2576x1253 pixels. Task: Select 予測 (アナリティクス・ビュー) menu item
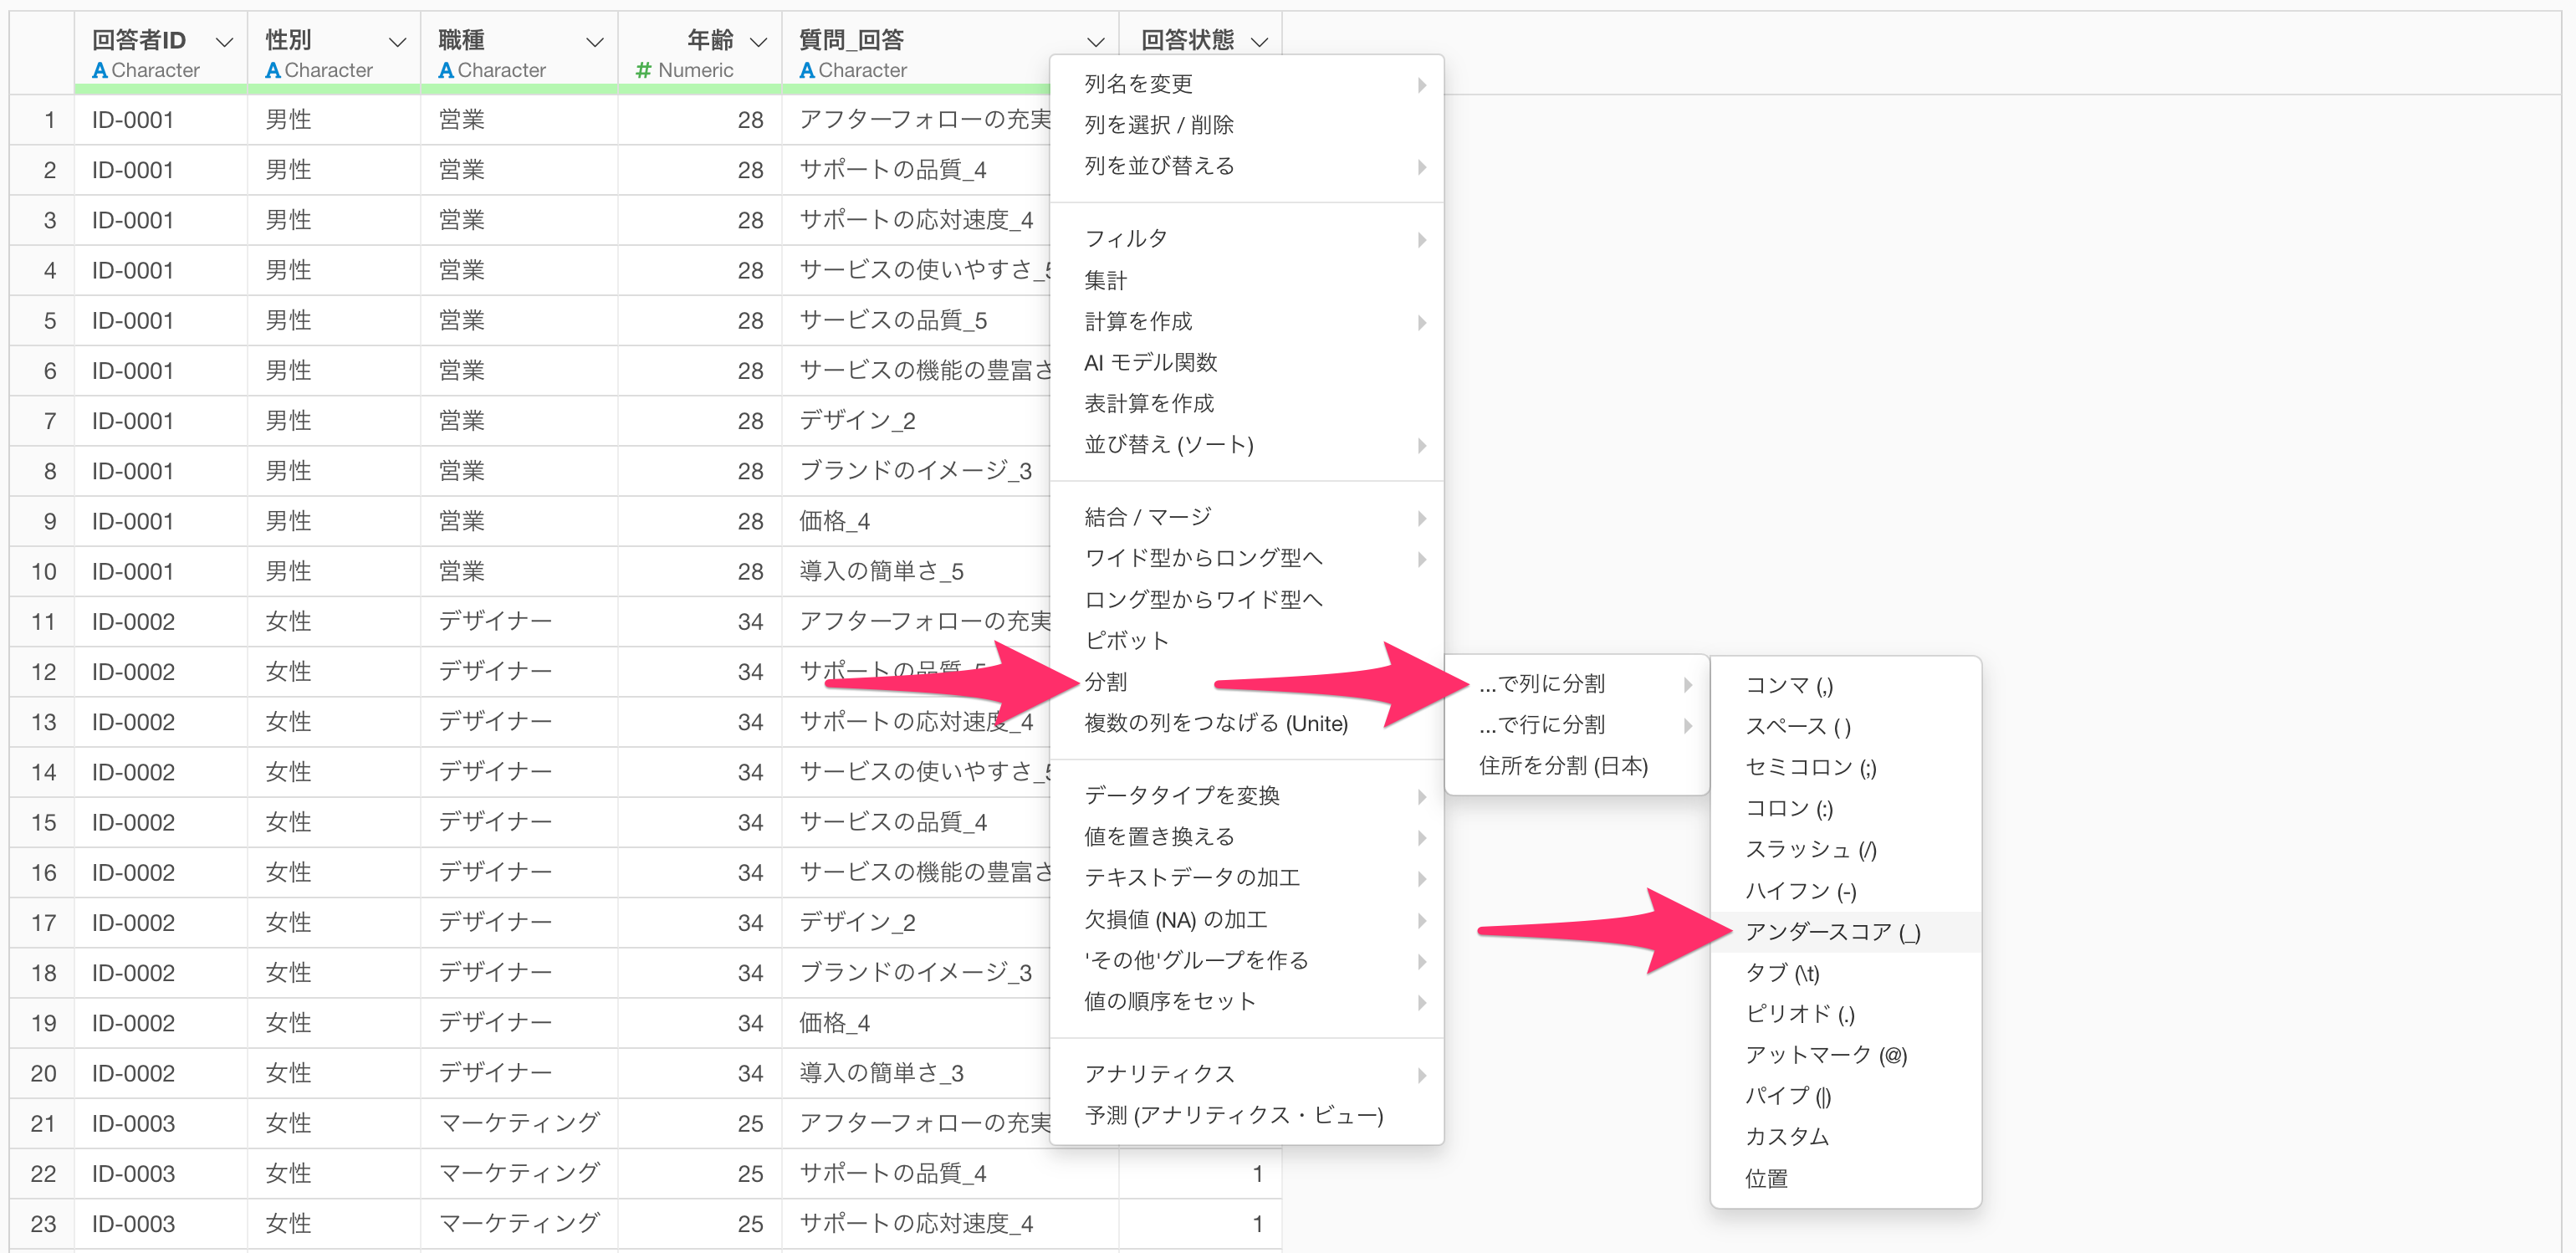coord(1233,1115)
